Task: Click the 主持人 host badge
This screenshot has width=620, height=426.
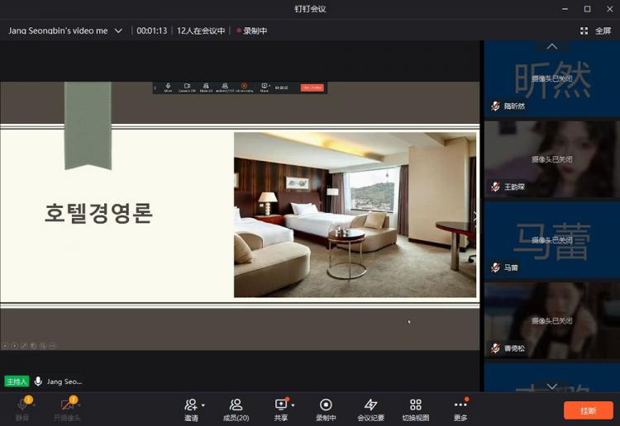Action: coord(17,381)
